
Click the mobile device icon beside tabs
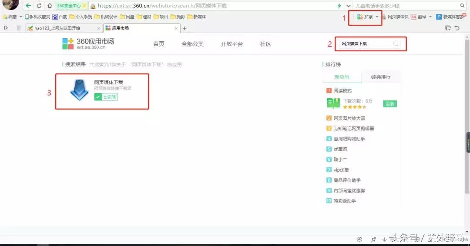pos(19,28)
